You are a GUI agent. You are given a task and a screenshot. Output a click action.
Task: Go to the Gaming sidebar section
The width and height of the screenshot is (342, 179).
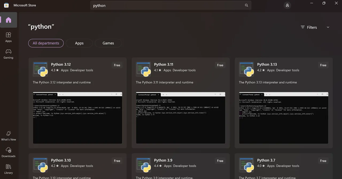(x=9, y=54)
